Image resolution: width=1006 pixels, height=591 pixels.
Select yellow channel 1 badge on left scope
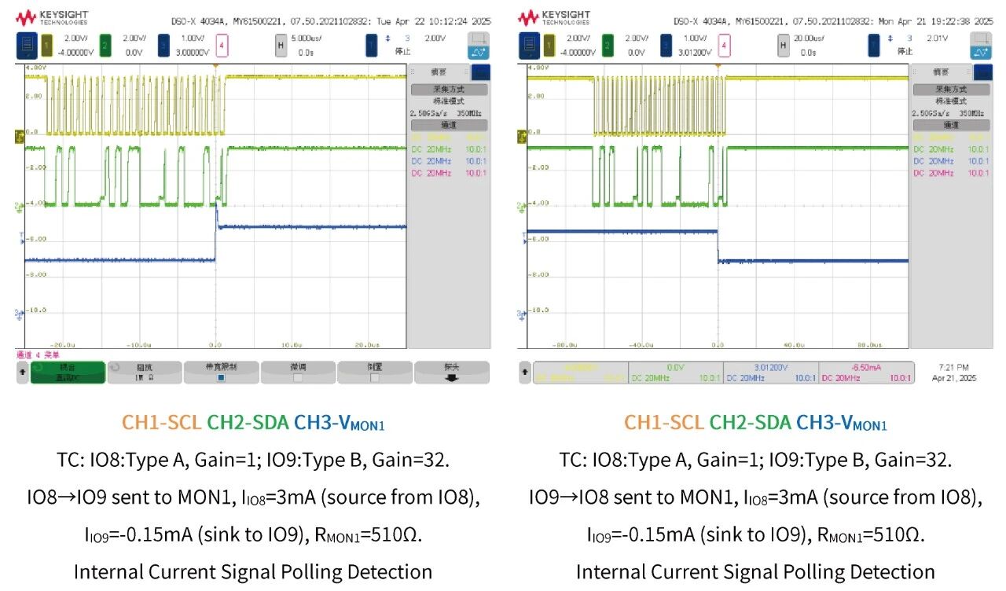(x=47, y=46)
